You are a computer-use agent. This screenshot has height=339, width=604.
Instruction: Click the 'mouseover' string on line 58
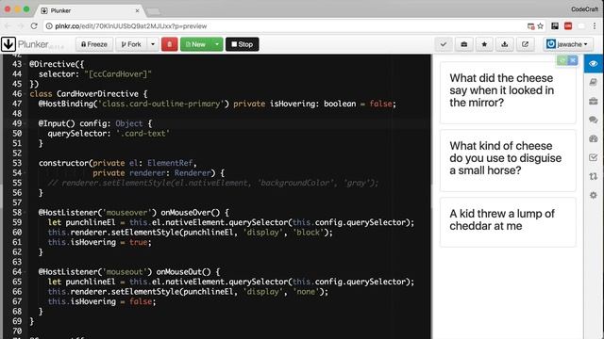(127, 213)
